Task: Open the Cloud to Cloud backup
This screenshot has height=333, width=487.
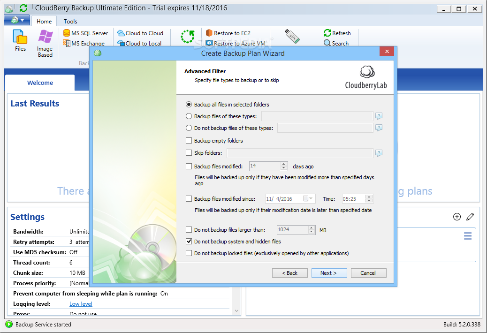Action: (x=140, y=33)
